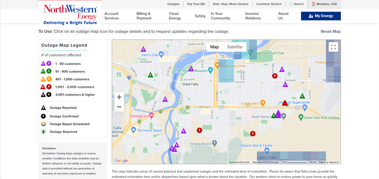The image size is (379, 179).
Task: Open the Eagle Falls Golf Club pin
Action: (250, 52)
